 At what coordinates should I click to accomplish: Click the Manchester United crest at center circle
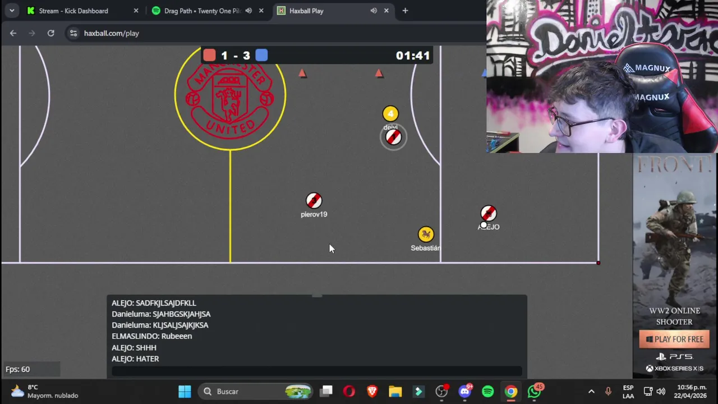pyautogui.click(x=230, y=97)
